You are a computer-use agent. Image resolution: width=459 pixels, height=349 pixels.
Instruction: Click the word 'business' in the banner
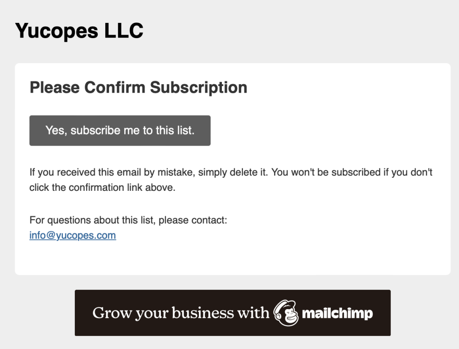tap(202, 313)
